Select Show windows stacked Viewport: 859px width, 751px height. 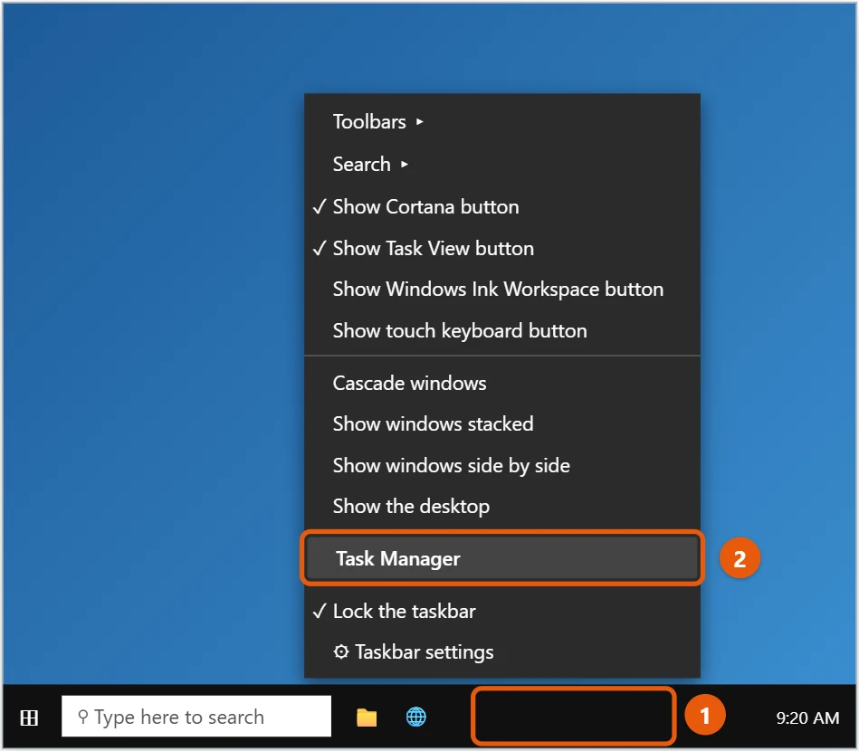click(x=502, y=424)
